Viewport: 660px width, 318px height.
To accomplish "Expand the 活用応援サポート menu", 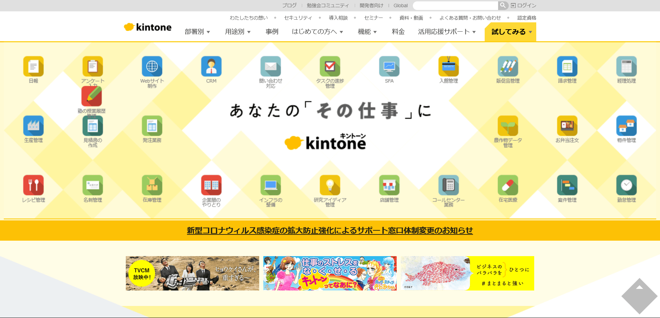I will coord(447,32).
